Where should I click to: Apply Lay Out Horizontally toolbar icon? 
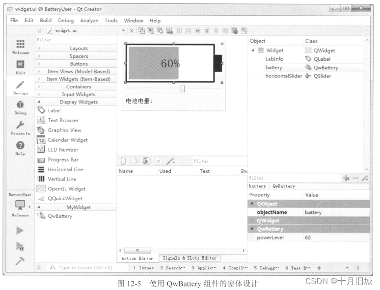pyautogui.click(x=179, y=31)
